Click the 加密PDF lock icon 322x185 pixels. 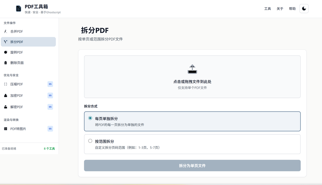click(x=6, y=96)
